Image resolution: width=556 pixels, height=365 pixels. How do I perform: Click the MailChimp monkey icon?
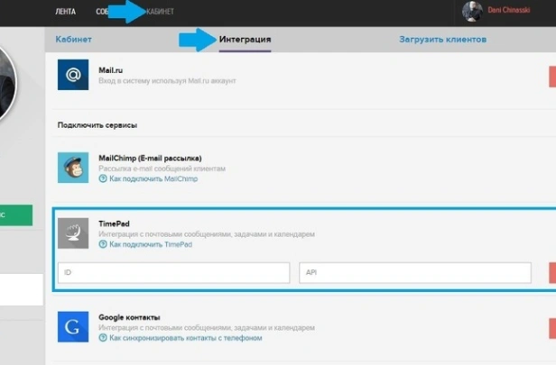tap(73, 168)
